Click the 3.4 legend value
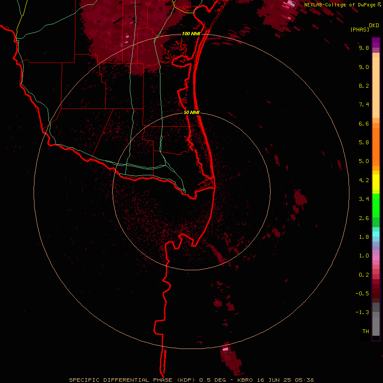Image resolution: width=383 pixels, height=383 pixels. 364,199
